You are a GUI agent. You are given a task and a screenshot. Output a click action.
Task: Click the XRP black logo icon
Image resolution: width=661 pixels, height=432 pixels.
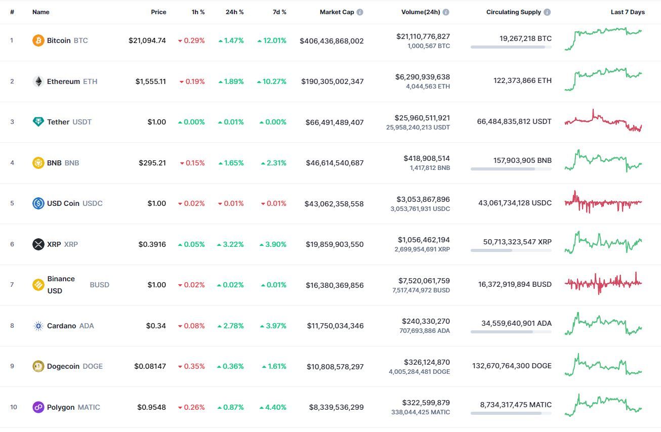(x=38, y=244)
